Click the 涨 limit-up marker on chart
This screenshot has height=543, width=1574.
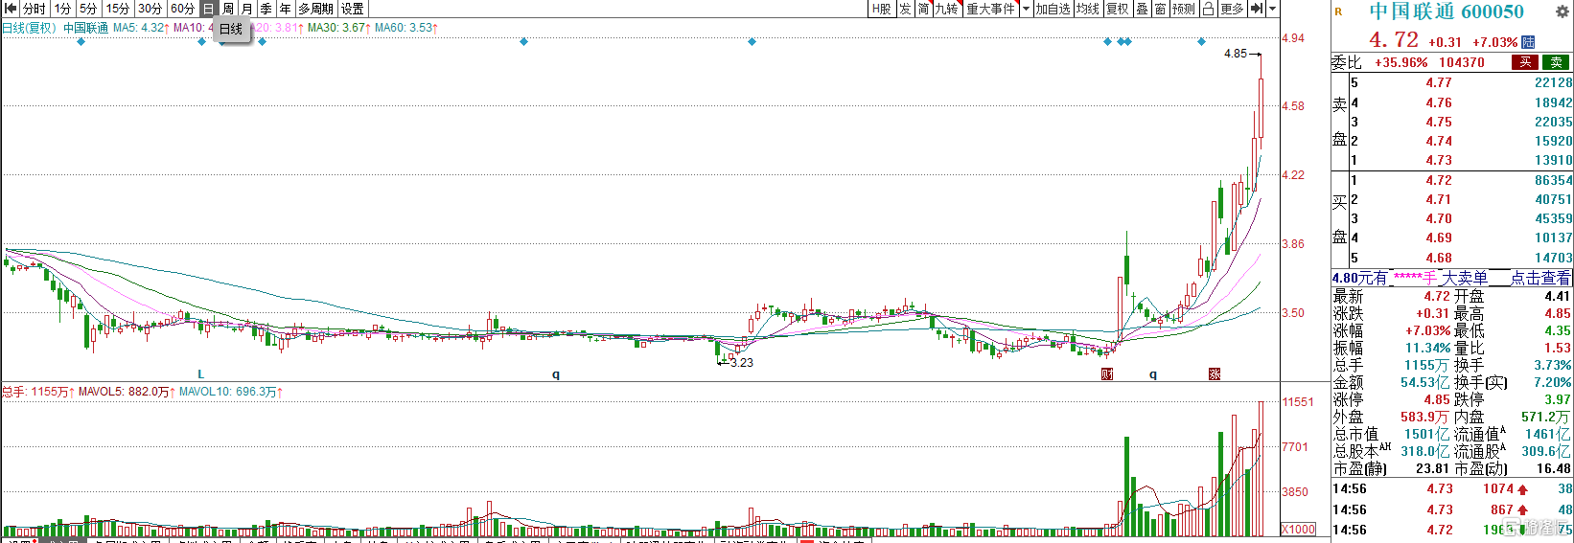(1215, 374)
